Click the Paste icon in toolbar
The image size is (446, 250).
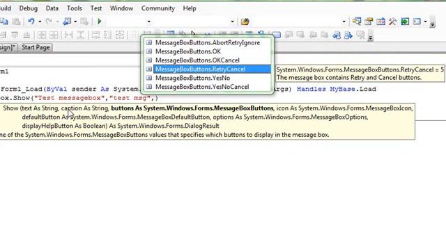pos(17,22)
